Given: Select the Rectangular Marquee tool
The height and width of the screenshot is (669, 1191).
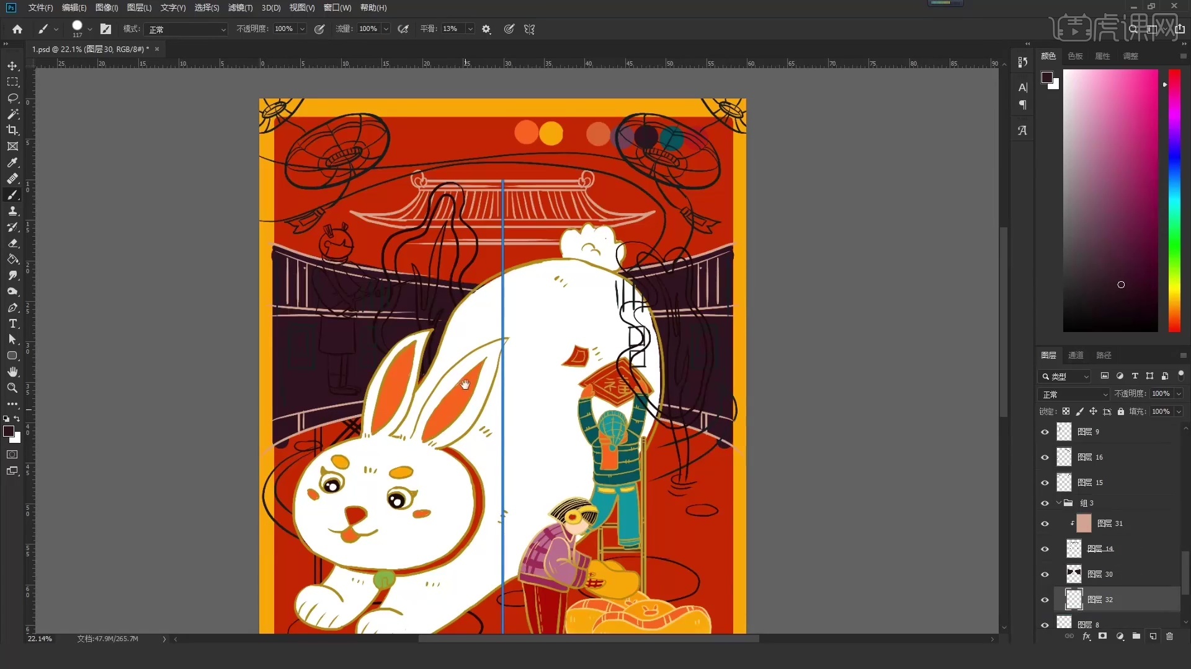Looking at the screenshot, I should coord(12,82).
